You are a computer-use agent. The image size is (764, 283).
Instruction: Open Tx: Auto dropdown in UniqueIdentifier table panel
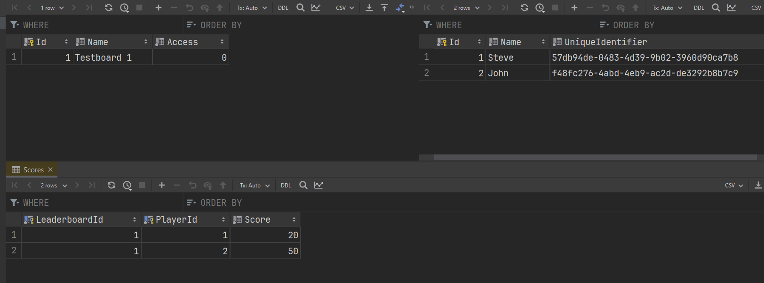pos(668,8)
